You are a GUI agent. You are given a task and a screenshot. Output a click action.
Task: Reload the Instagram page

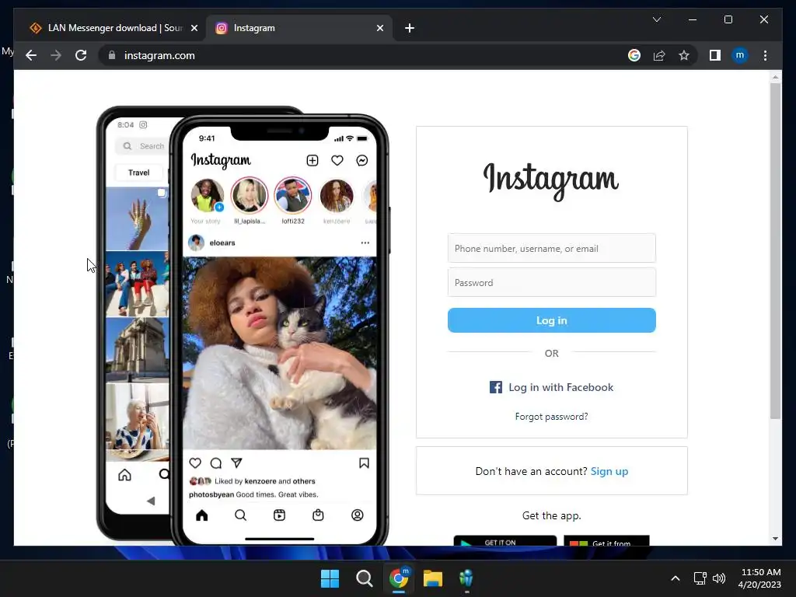click(x=81, y=55)
